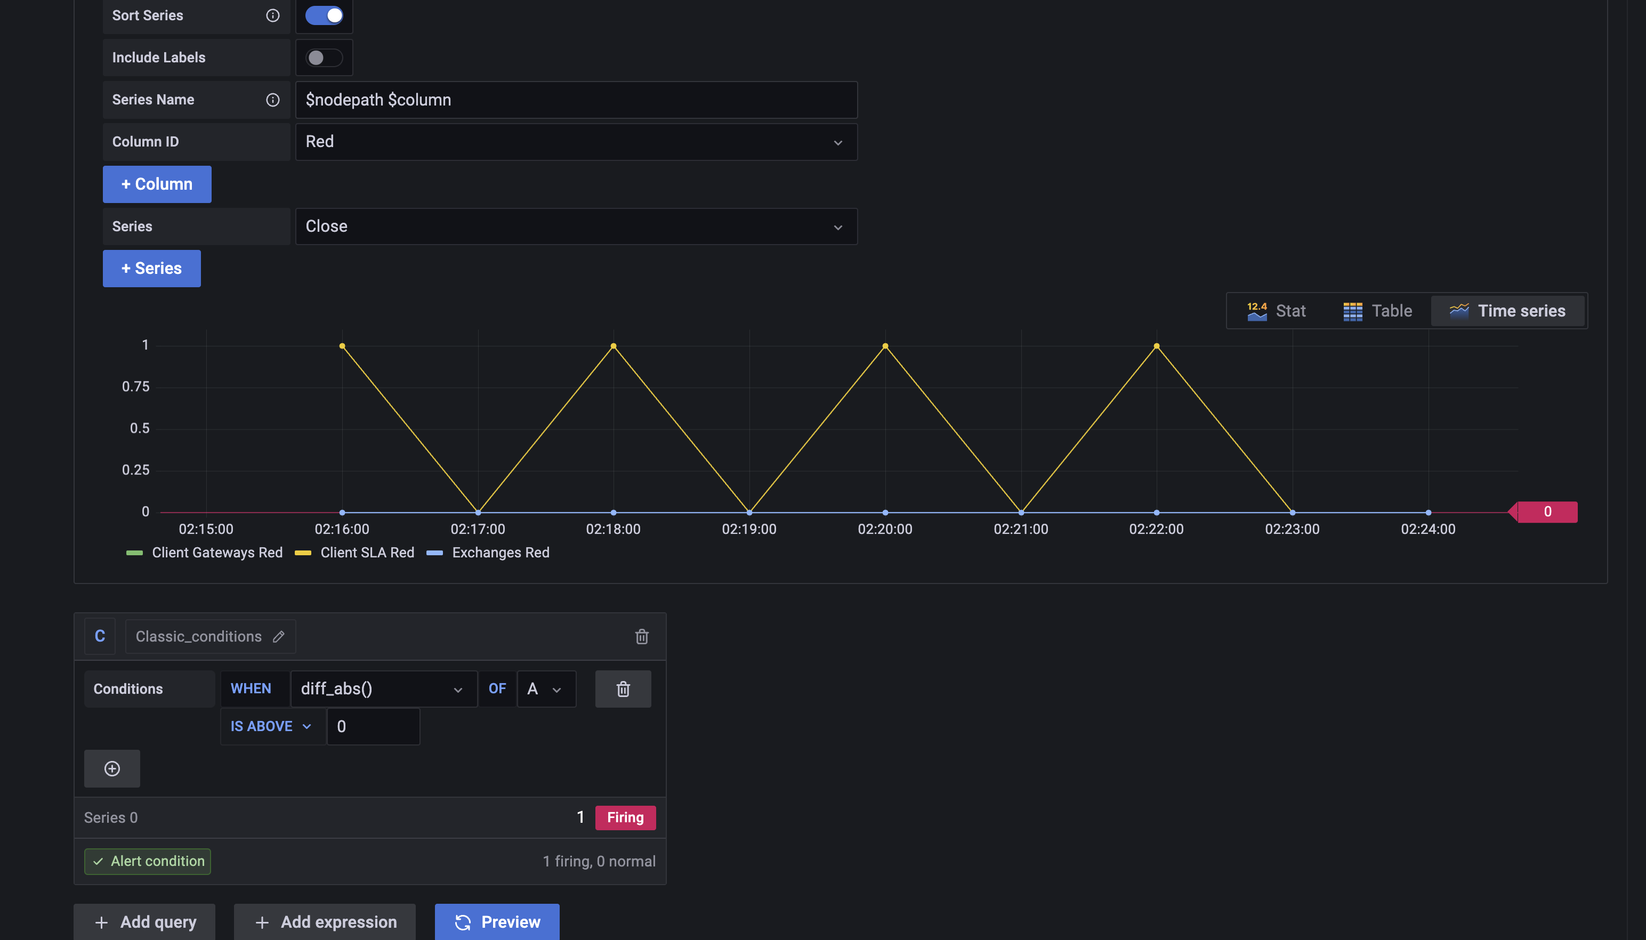Click the Series Name info icon
Viewport: 1646px width, 940px height.
click(x=272, y=100)
